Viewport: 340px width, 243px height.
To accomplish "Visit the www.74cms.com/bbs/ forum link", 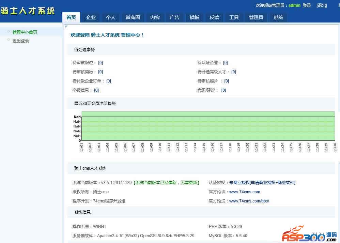I will 249,201.
